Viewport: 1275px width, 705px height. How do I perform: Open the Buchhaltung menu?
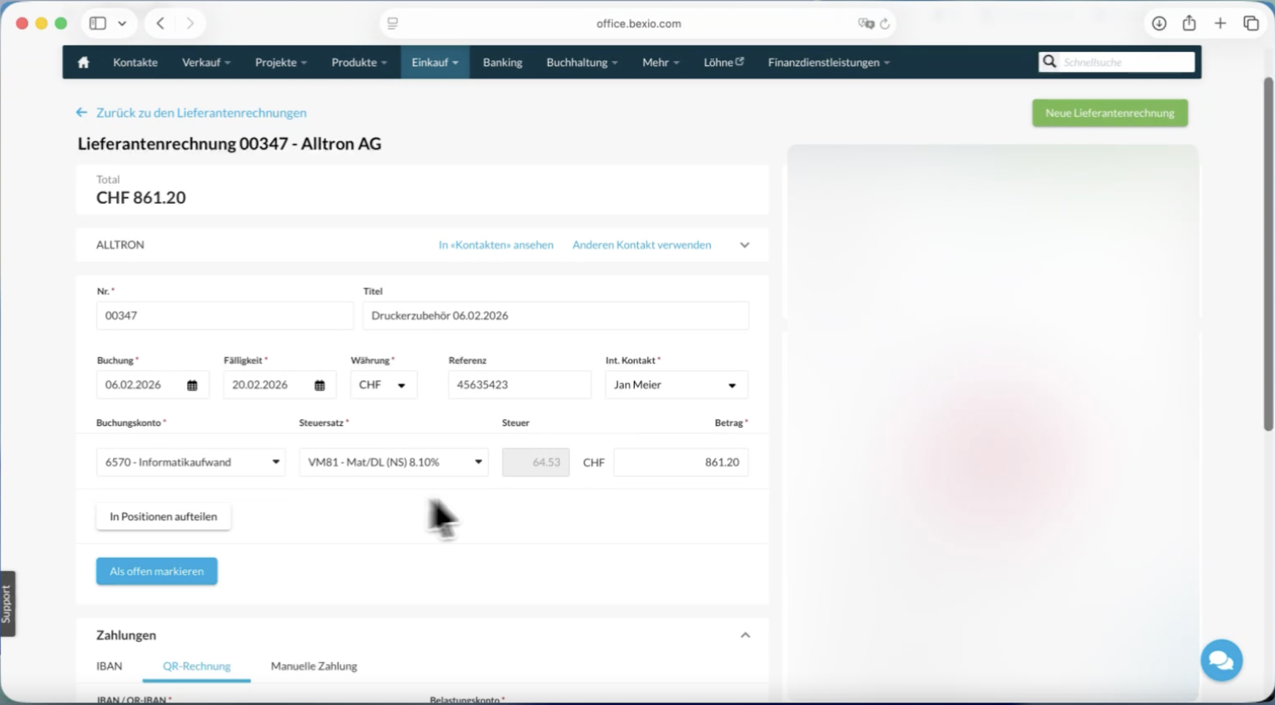[581, 62]
